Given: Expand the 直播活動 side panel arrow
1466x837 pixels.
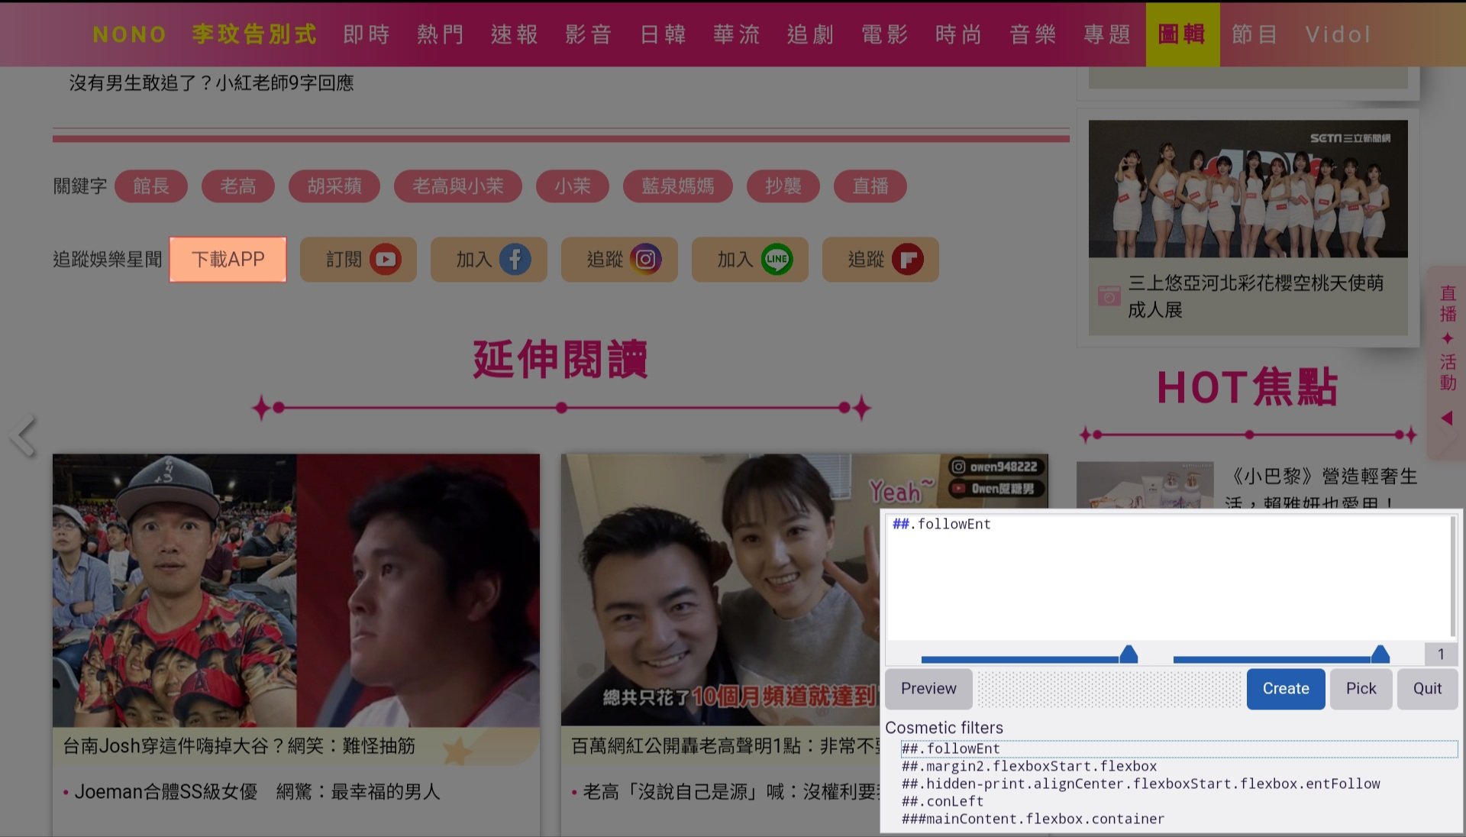Looking at the screenshot, I should click(1446, 419).
